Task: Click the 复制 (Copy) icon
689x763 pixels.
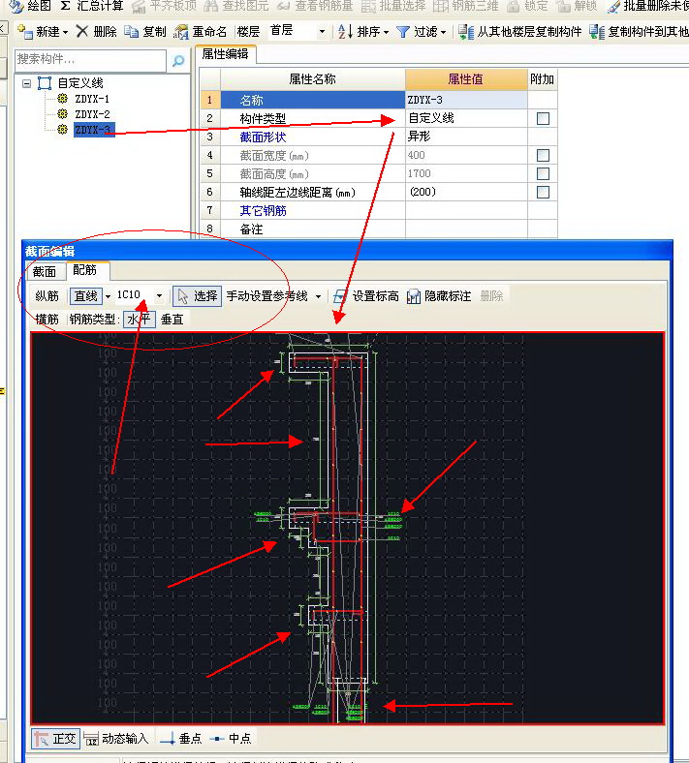Action: pos(131,32)
